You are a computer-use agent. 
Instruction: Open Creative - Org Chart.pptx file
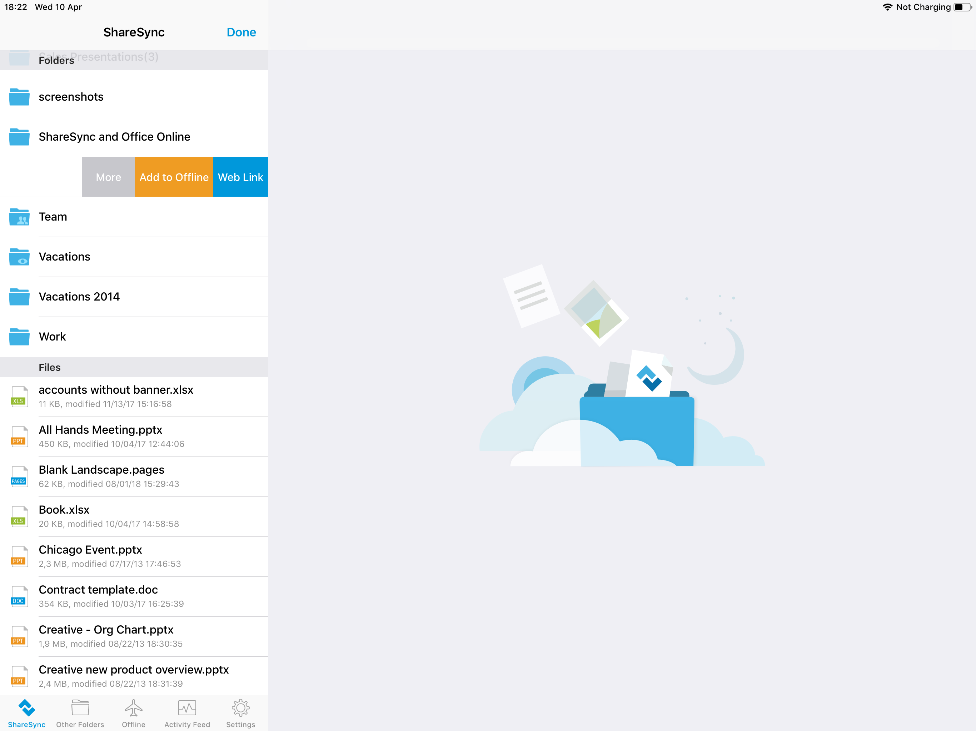pyautogui.click(x=134, y=637)
